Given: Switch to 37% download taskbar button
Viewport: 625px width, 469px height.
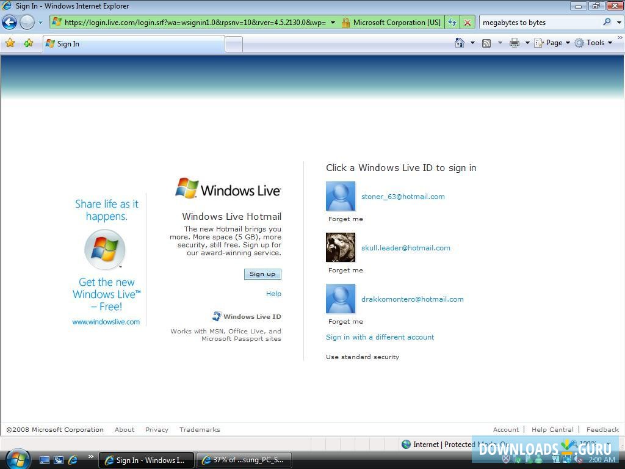Looking at the screenshot, I should (244, 460).
